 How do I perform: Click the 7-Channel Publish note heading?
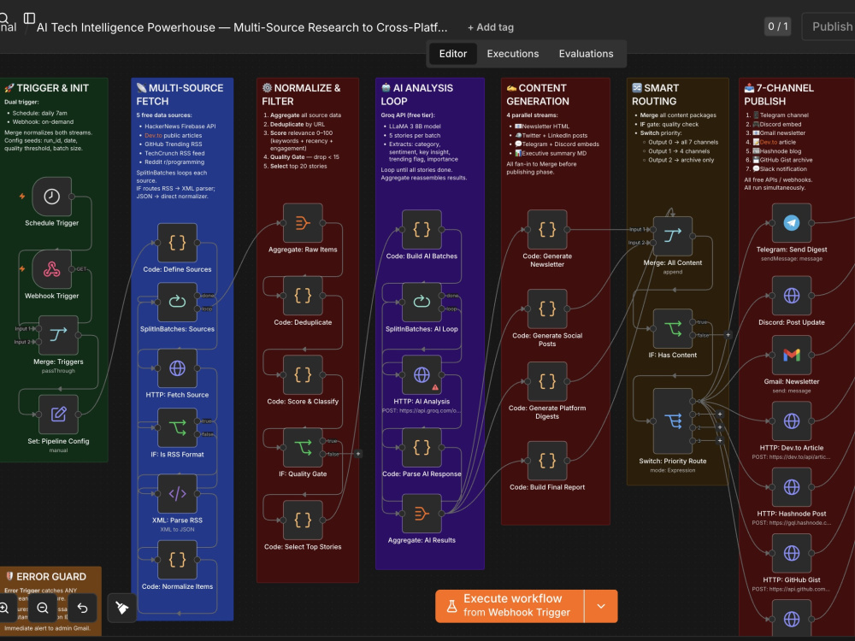pos(779,94)
